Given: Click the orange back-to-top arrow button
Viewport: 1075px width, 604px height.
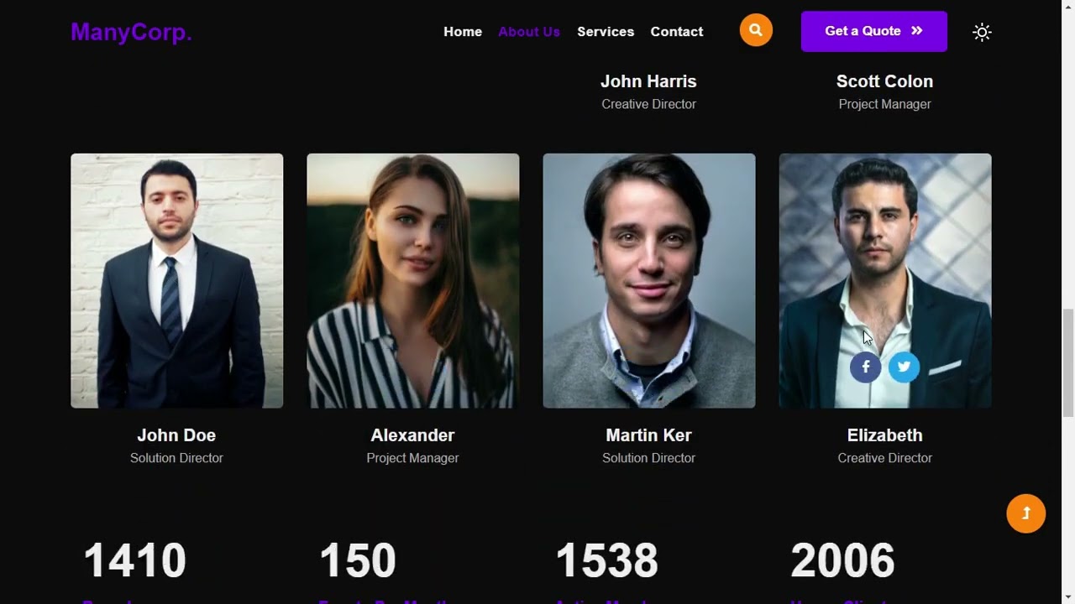Looking at the screenshot, I should click(x=1025, y=513).
